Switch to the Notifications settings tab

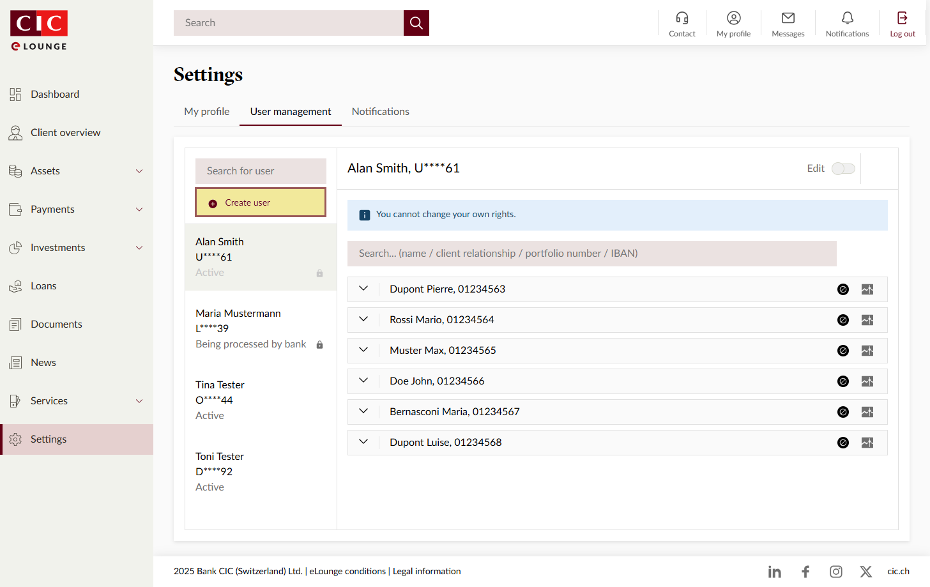tap(380, 112)
